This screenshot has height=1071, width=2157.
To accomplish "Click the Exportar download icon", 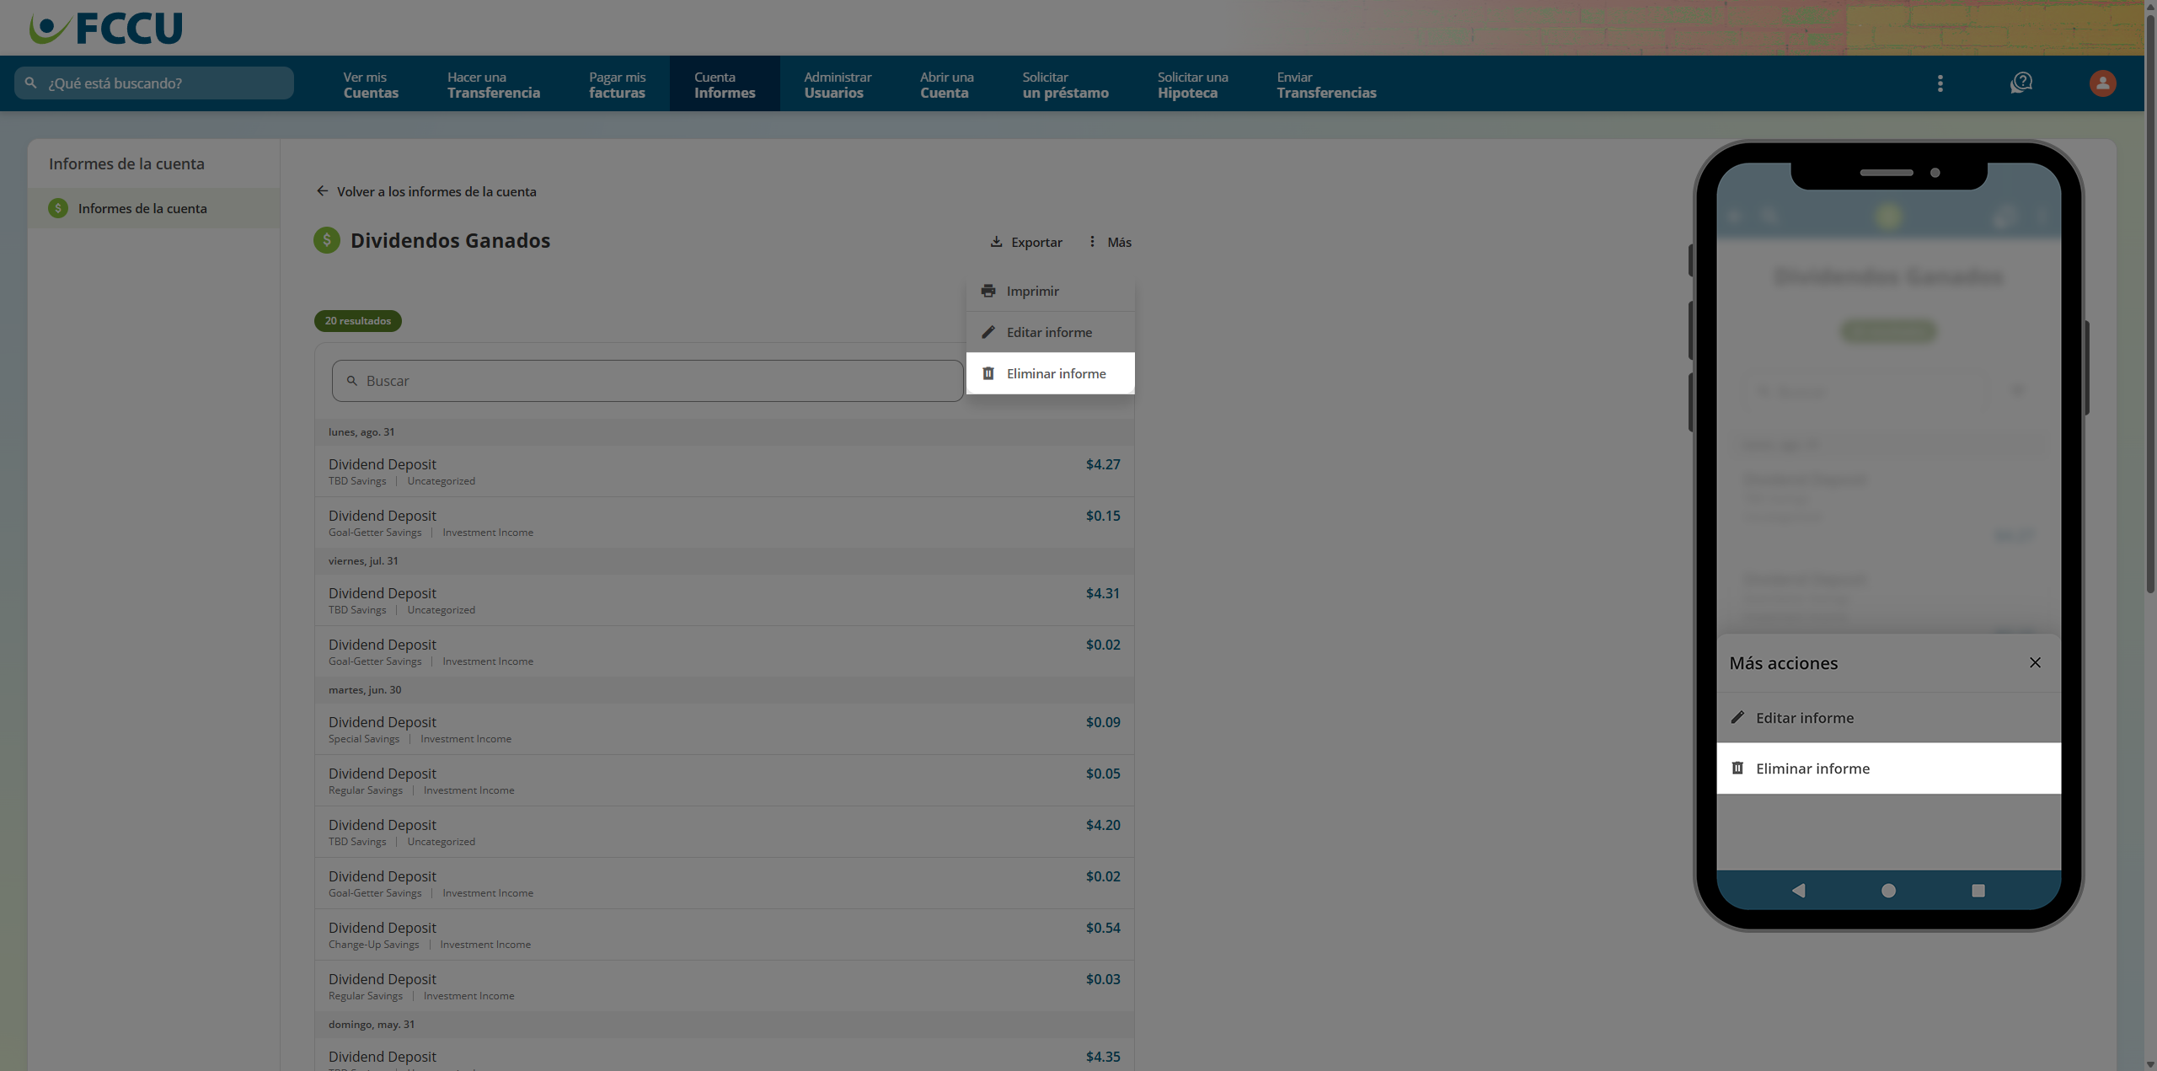I will 996,242.
